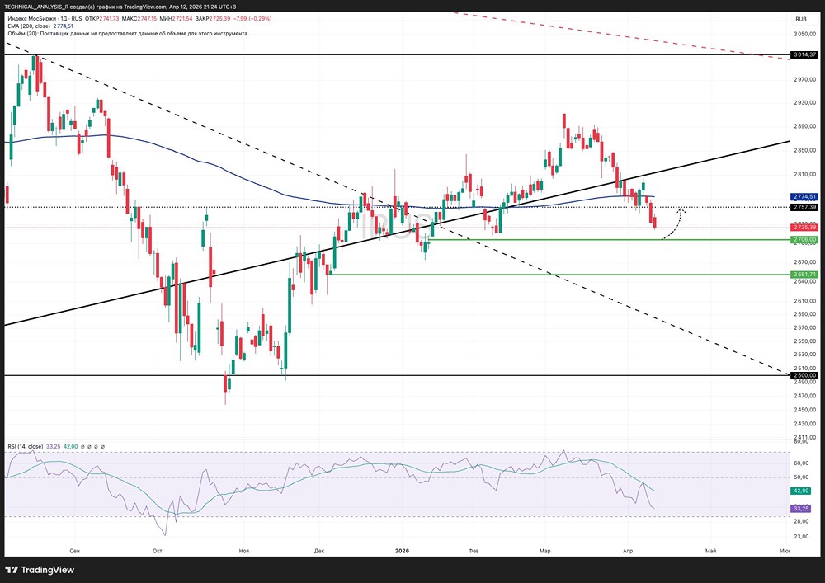Click the RSI axis value 60,00
The height and width of the screenshot is (583, 825).
coord(801,463)
